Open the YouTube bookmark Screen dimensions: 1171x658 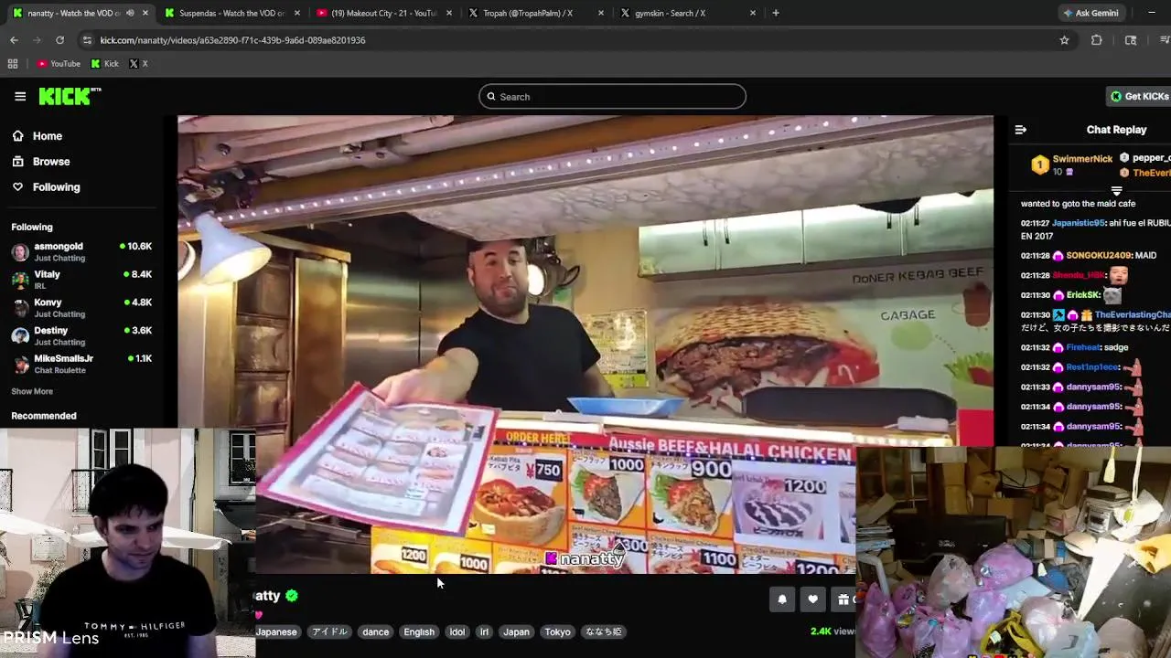(59, 64)
